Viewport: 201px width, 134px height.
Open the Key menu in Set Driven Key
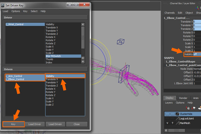coord(25,11)
